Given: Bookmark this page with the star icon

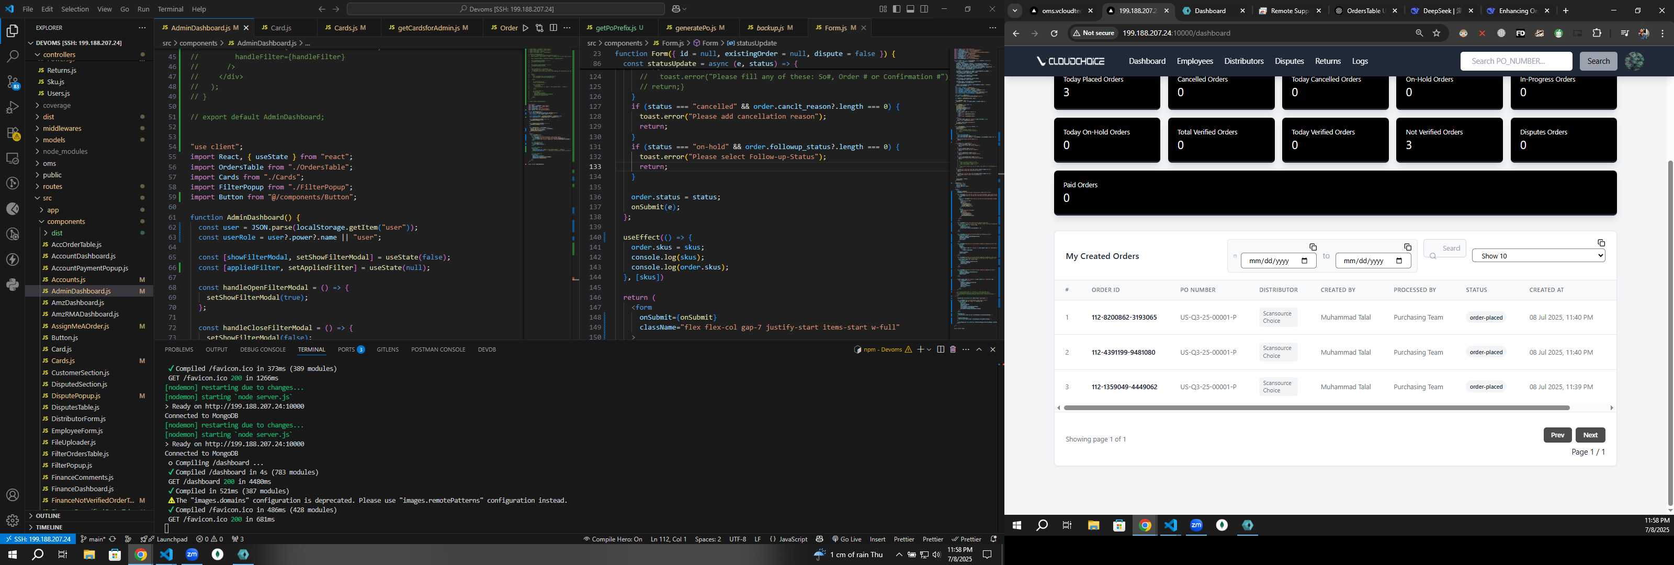Looking at the screenshot, I should click(1437, 33).
